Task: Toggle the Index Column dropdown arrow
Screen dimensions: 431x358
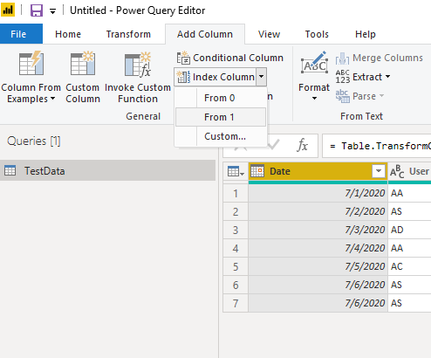Action: 261,77
